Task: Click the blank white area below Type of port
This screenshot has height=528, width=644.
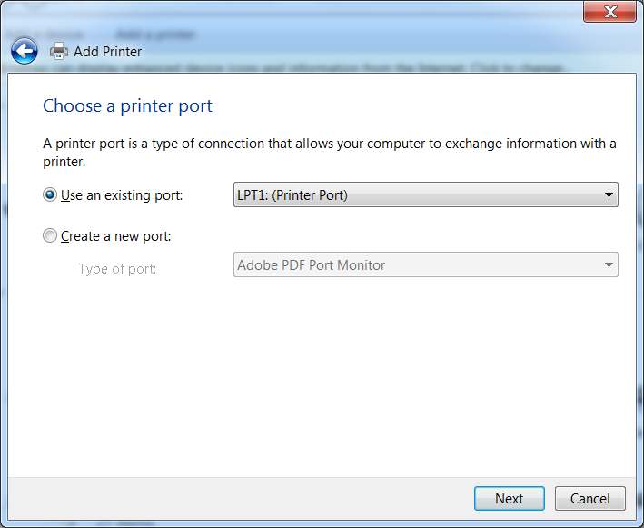Action: coord(327,373)
